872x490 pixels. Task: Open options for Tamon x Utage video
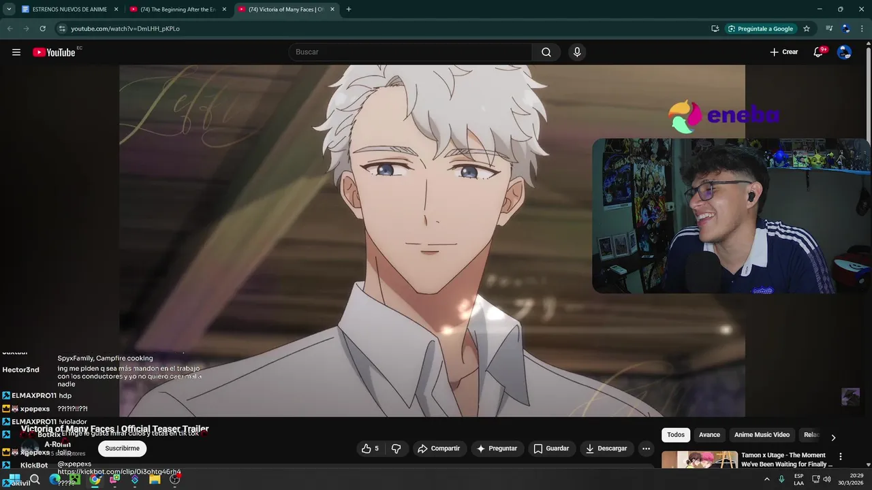(x=841, y=457)
